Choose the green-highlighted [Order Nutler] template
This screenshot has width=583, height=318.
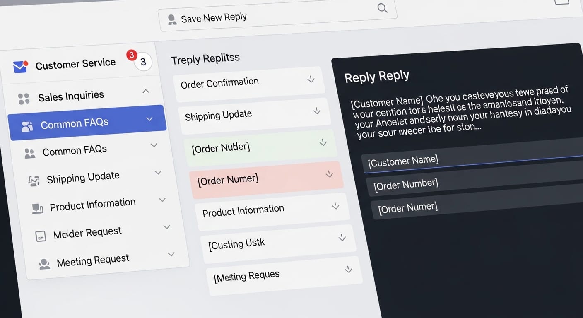pos(260,147)
